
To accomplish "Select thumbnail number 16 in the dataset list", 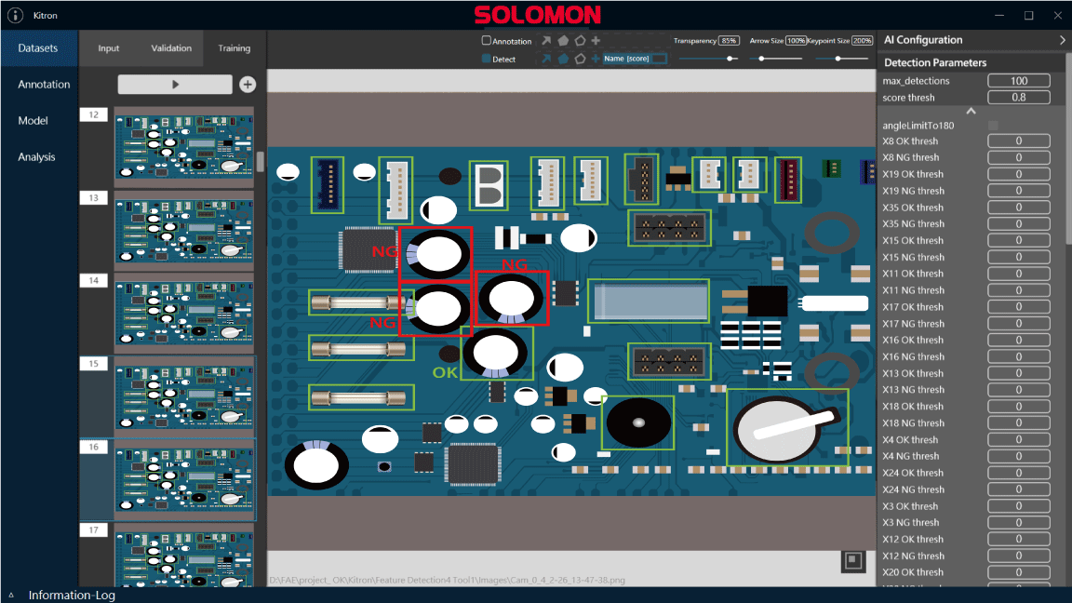I will [183, 479].
